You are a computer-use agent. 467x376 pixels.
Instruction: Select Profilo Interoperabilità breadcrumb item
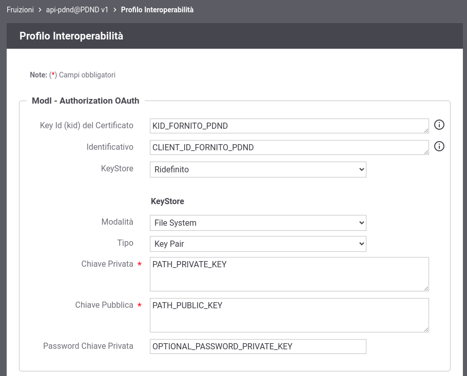[x=157, y=10]
